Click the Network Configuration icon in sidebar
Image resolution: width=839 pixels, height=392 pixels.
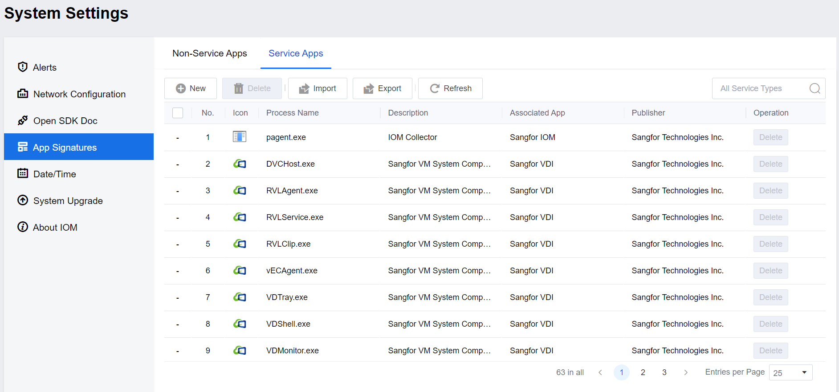[x=23, y=94]
